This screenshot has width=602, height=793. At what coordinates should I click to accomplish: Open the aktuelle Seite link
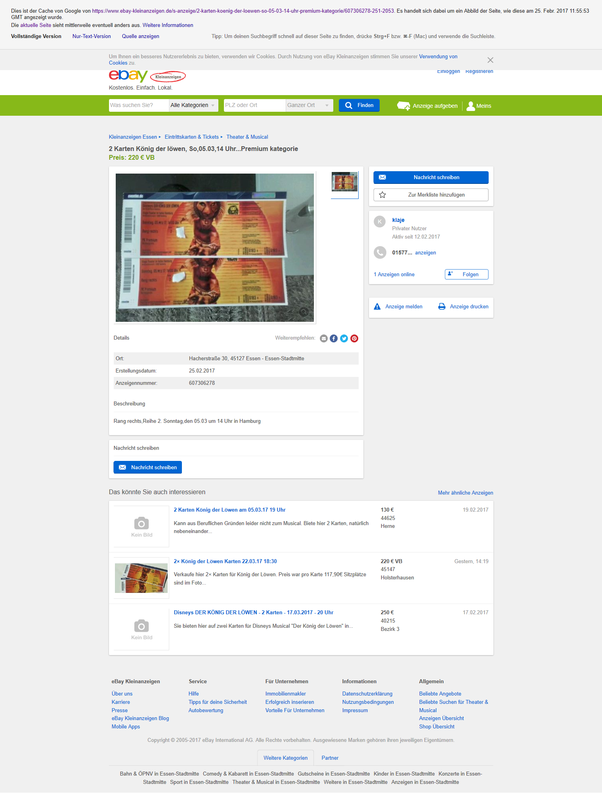[x=36, y=25]
